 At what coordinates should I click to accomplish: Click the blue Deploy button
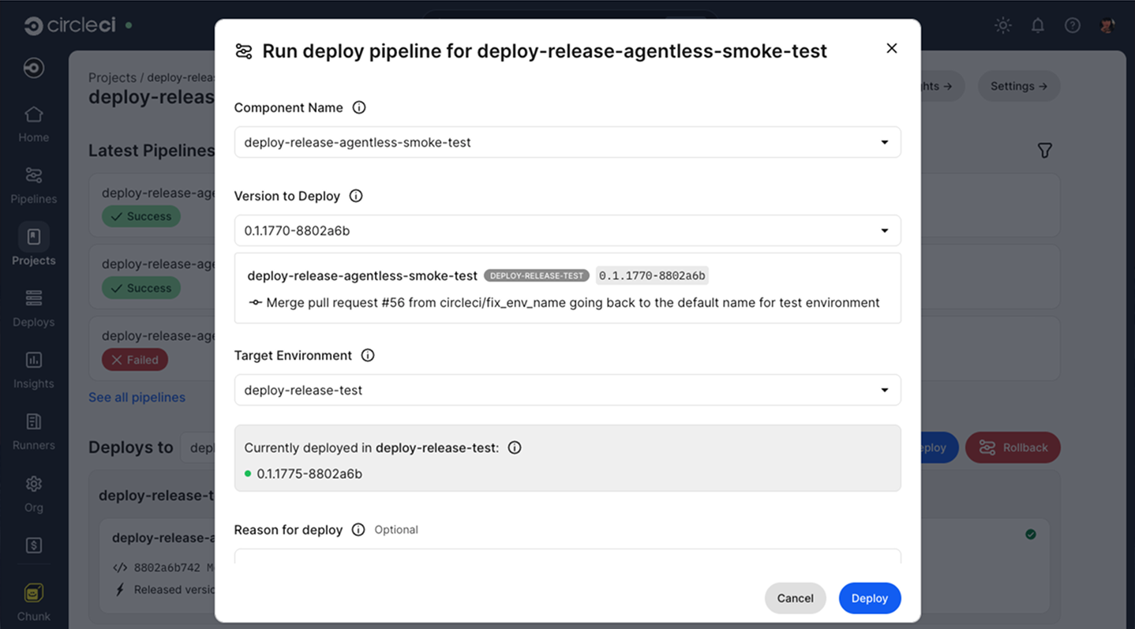tap(869, 598)
